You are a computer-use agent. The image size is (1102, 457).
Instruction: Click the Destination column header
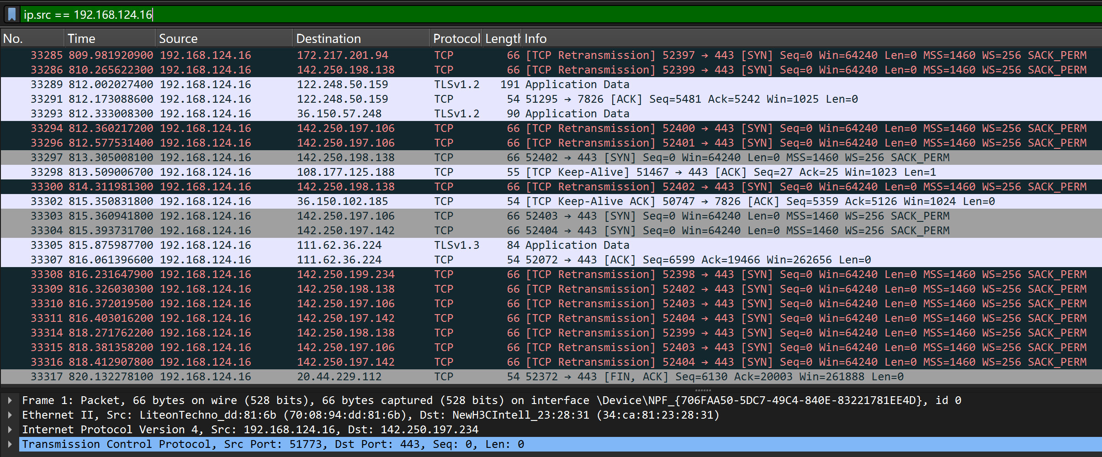[361, 39]
